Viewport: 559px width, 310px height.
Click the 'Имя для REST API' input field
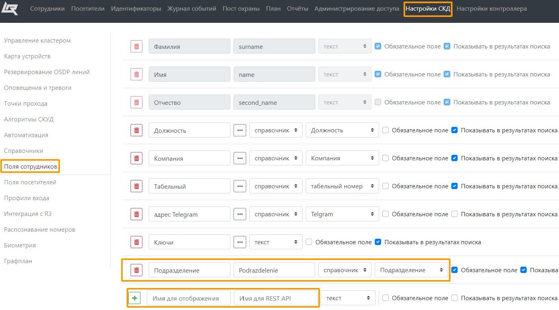click(x=276, y=298)
